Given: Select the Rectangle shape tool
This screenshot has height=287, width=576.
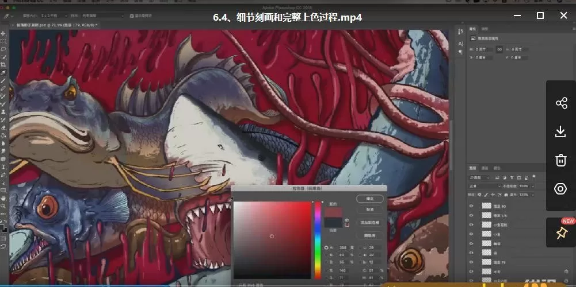Looking at the screenshot, I should tap(3, 190).
